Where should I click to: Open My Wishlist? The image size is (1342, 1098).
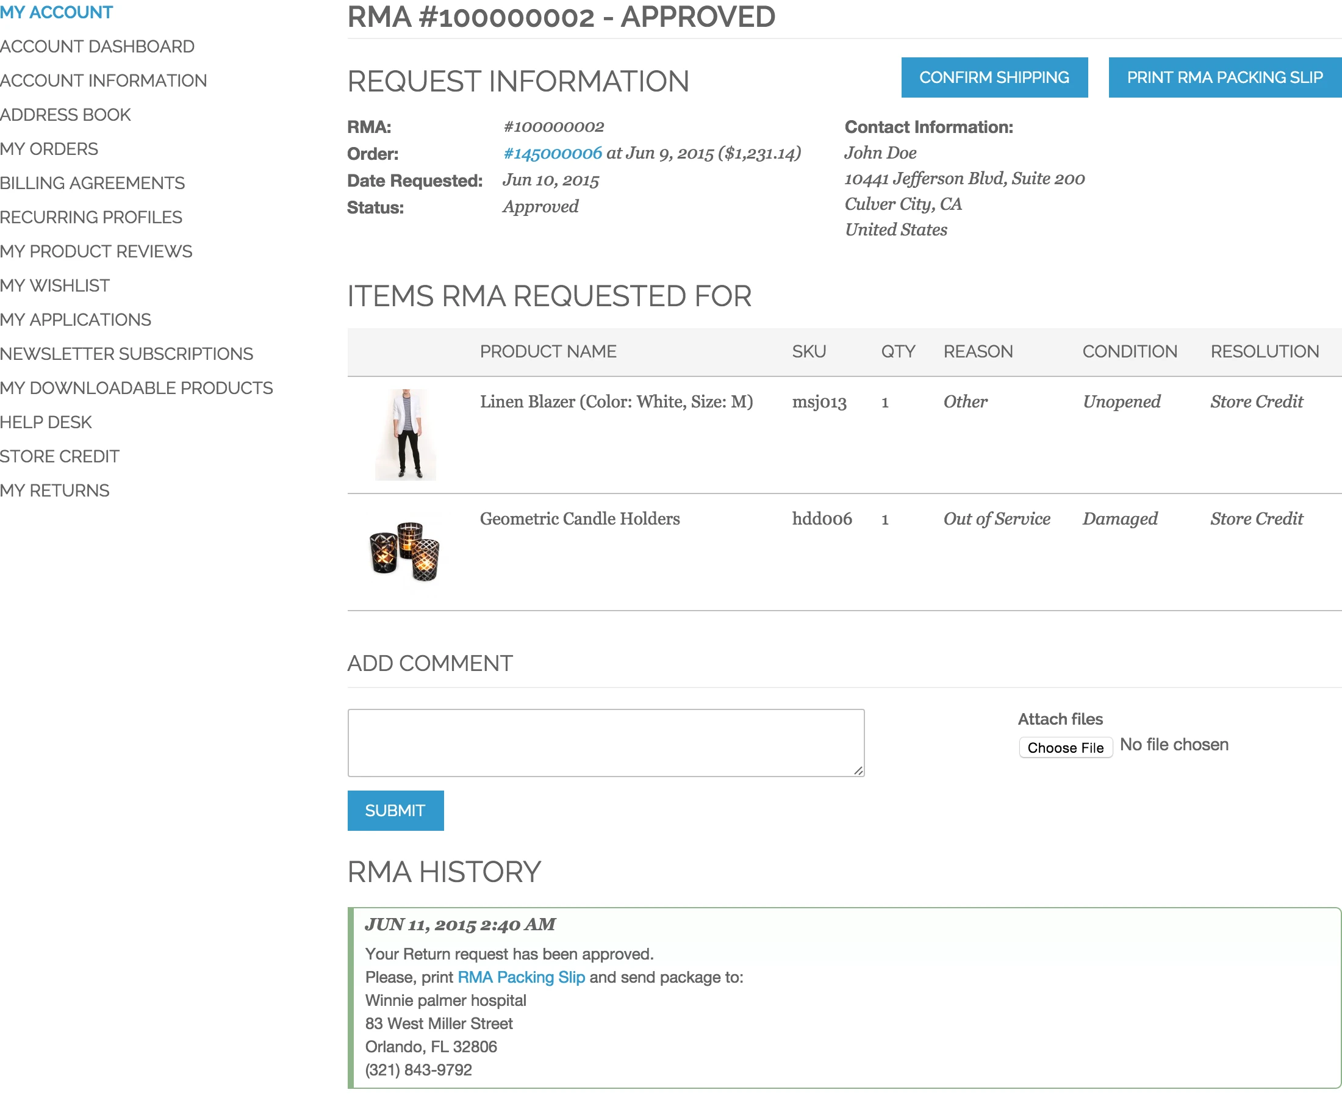click(x=55, y=285)
